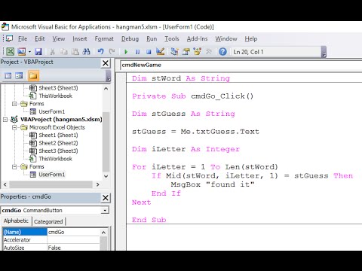Edit the cmdGo name value field
This screenshot has width=362, height=271.
(73, 232)
